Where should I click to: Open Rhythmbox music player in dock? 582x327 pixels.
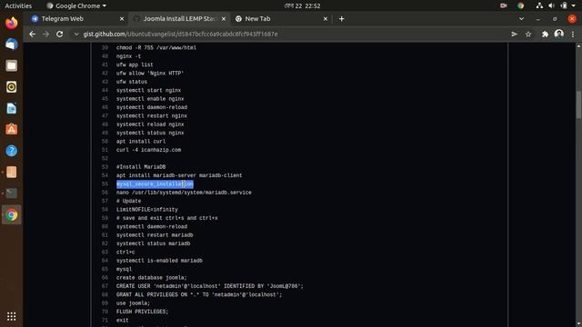12,87
